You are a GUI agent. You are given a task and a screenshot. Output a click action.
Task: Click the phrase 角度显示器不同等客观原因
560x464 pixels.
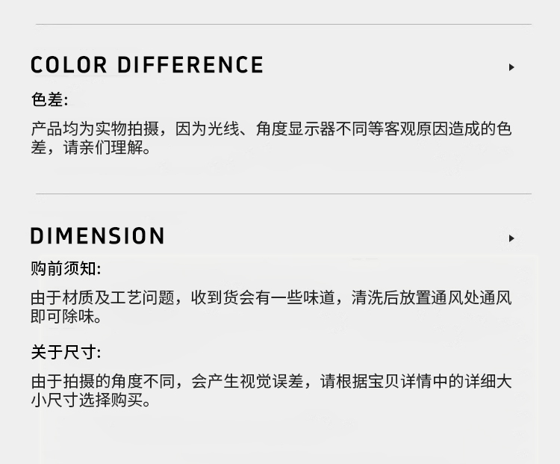point(352,129)
